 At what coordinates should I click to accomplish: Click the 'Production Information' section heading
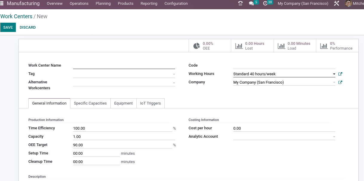46,120
